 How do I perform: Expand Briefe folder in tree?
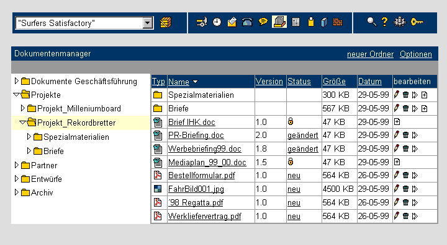pyautogui.click(x=29, y=150)
